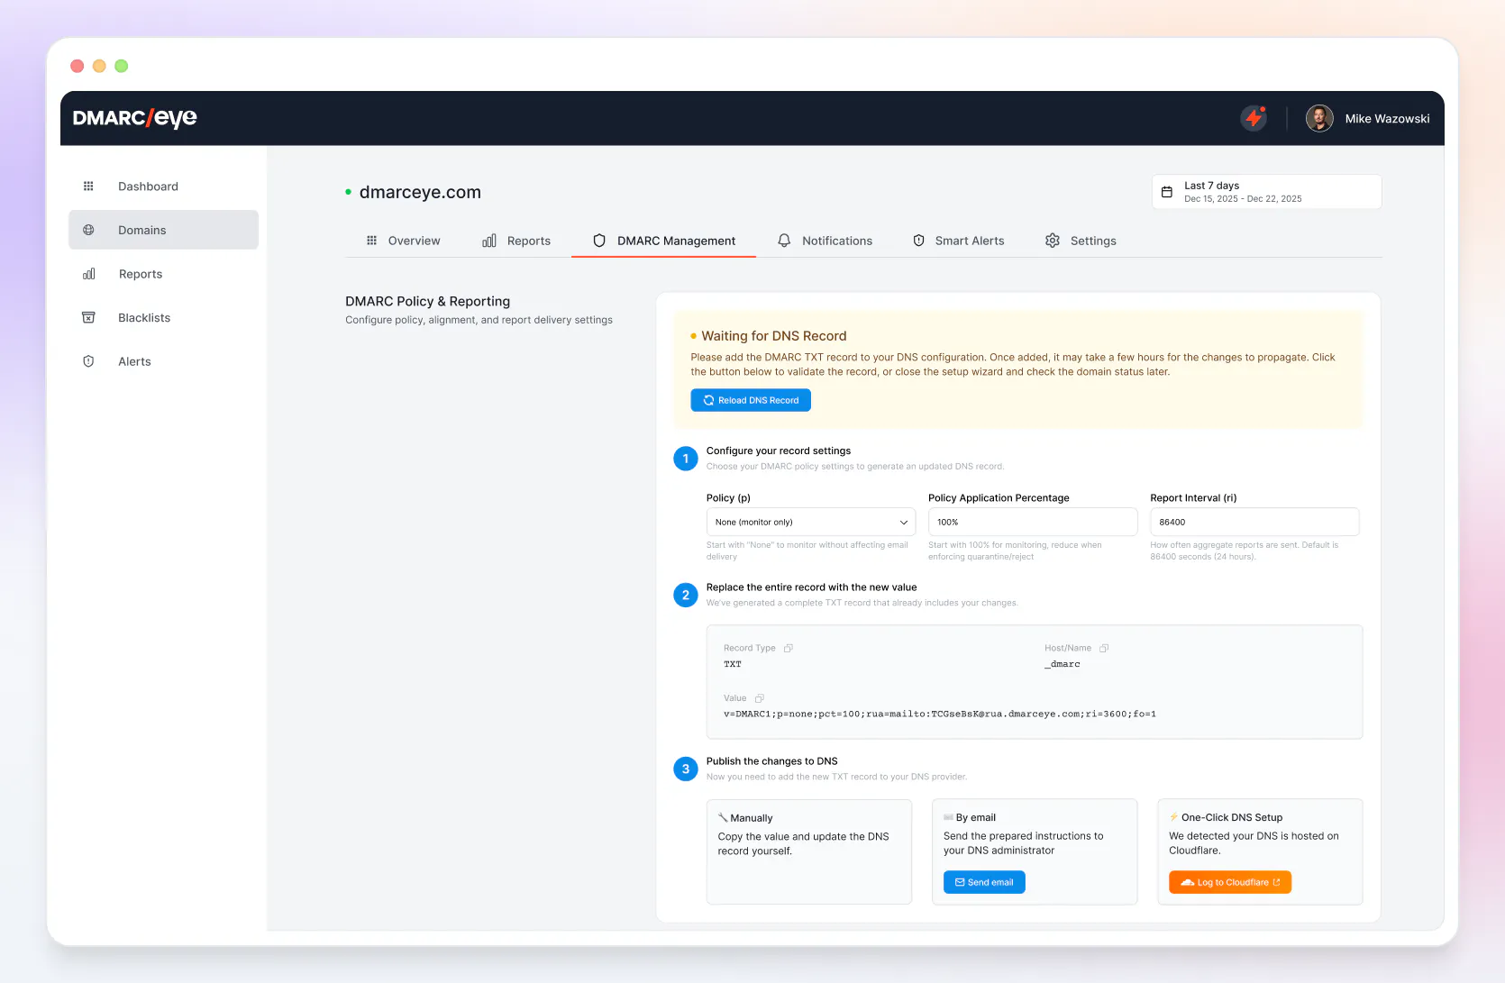Open the lightning bolt notifications icon
1505x983 pixels.
coord(1254,118)
